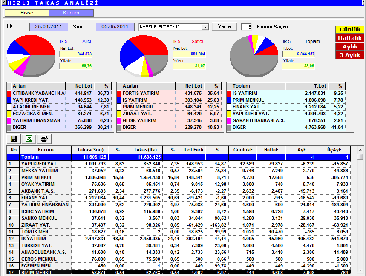The height and width of the screenshot is (276, 366).
Task: Select the AKBANK T.A.S. row
Action: click(179, 191)
